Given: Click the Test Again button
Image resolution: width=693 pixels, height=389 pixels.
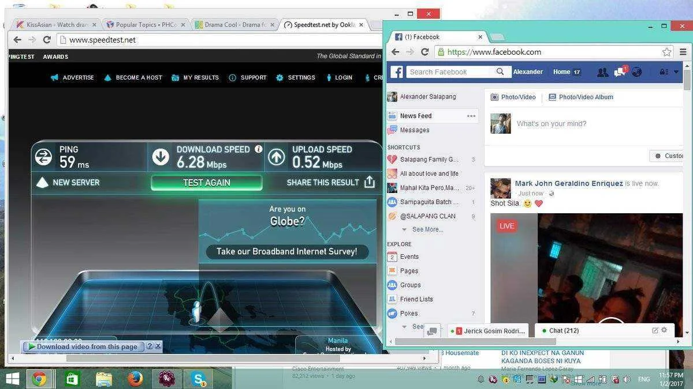Looking at the screenshot, I should tap(207, 183).
